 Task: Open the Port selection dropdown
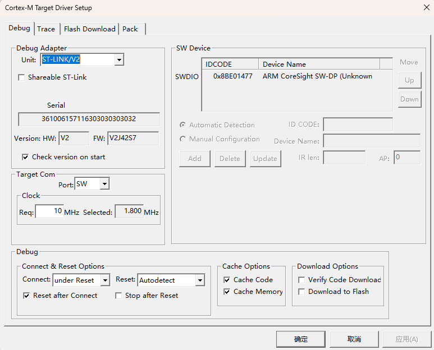104,184
